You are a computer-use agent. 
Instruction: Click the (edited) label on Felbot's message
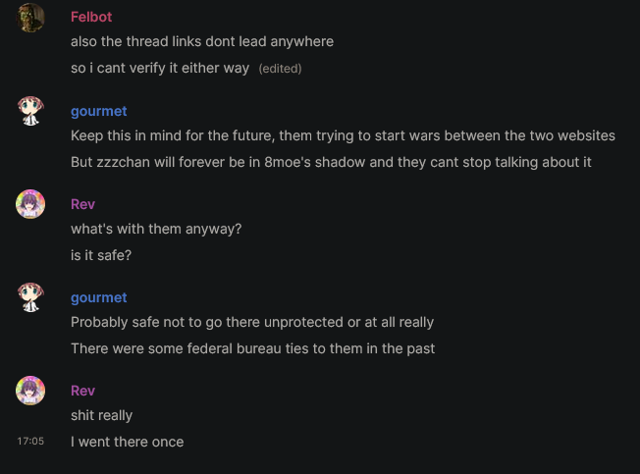pyautogui.click(x=280, y=69)
